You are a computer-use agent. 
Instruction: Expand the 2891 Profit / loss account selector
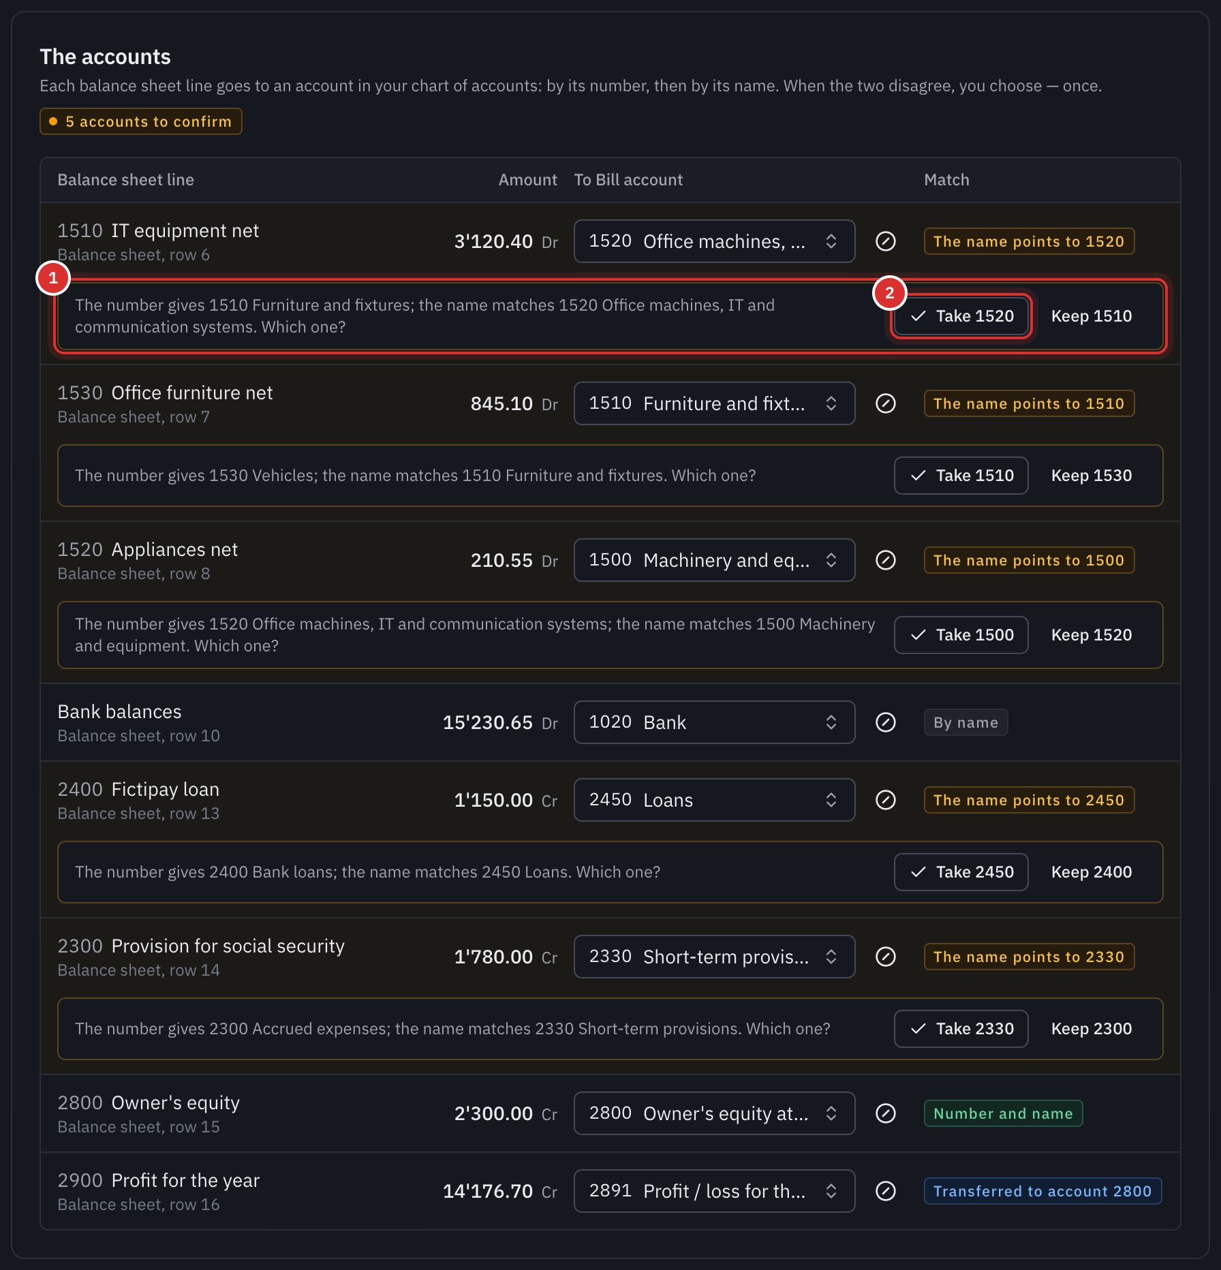[714, 1191]
